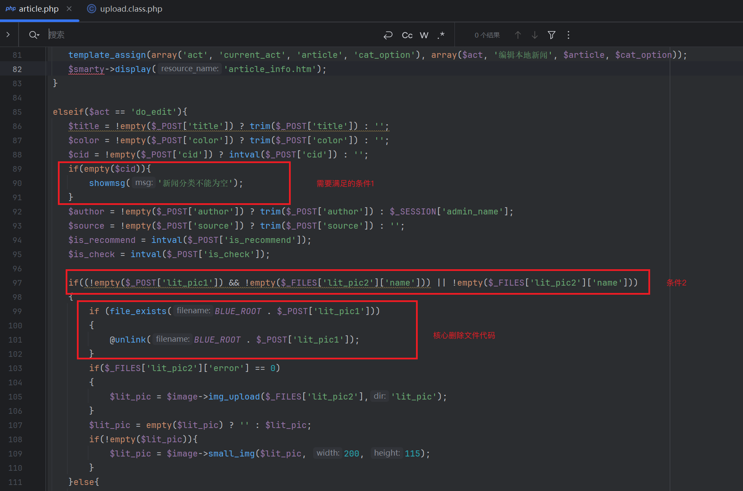Click the msg: parameter hint
743x491 pixels.
(144, 183)
